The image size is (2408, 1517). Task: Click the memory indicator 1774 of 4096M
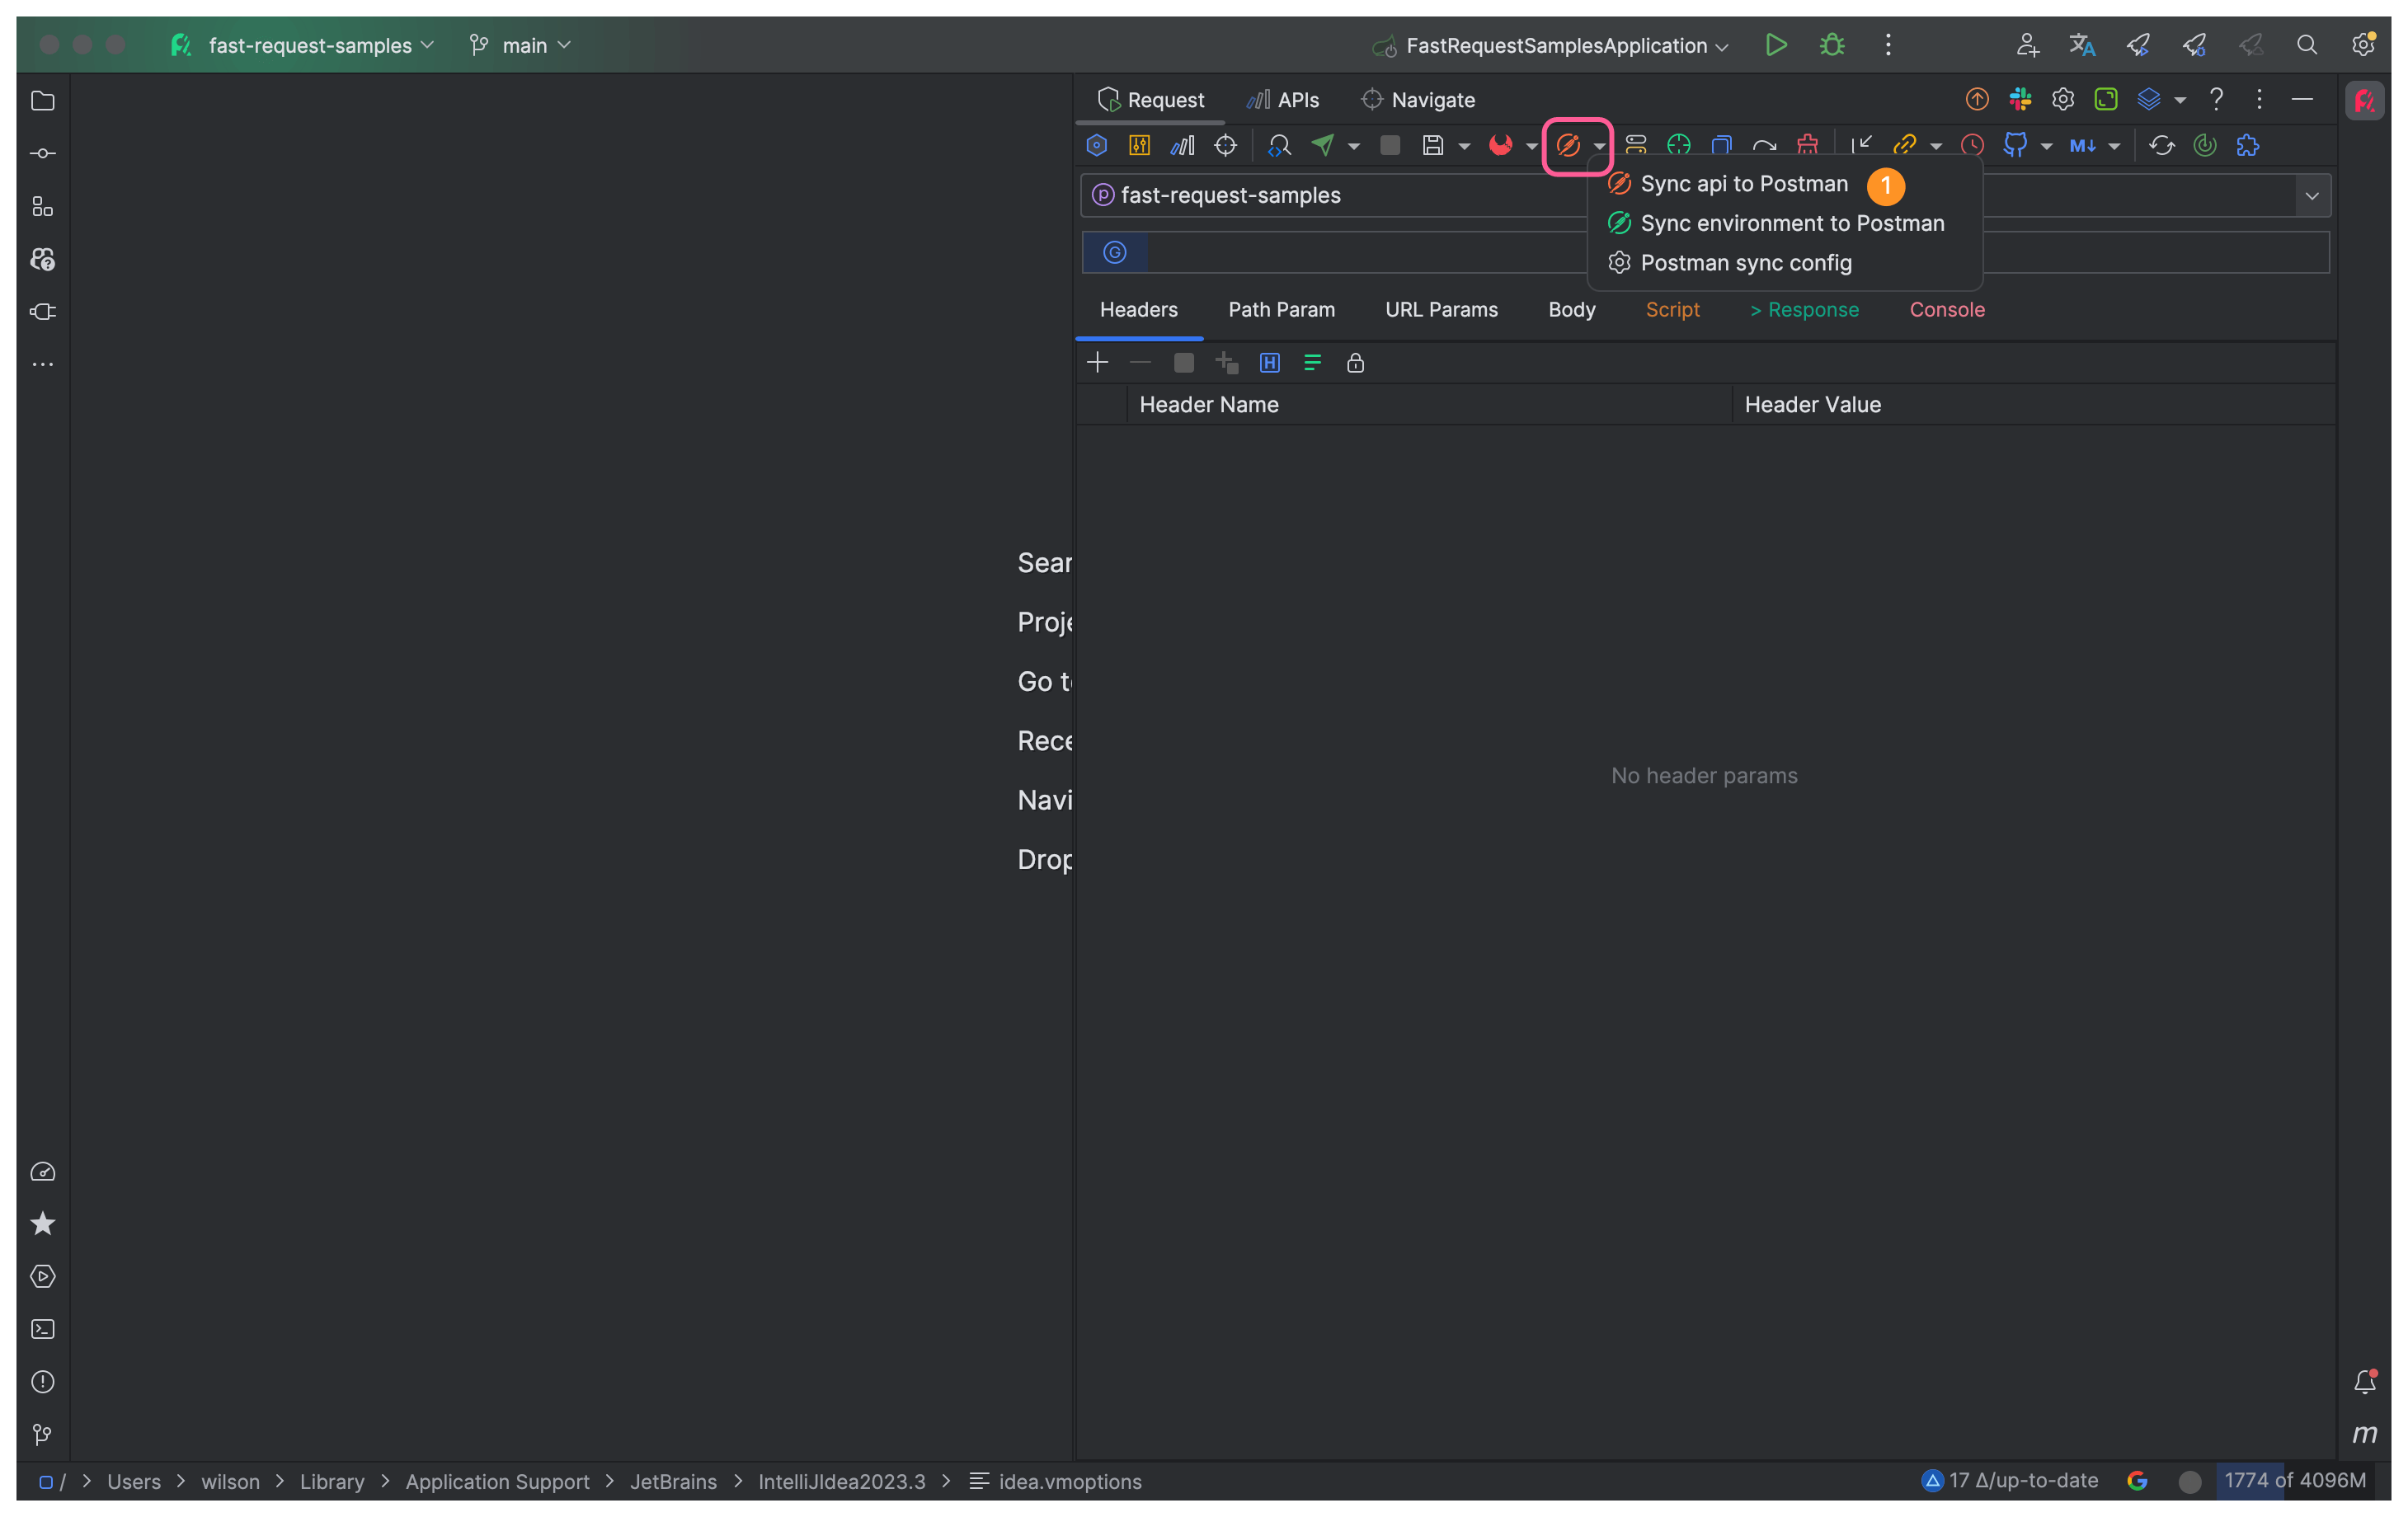click(x=2294, y=1481)
